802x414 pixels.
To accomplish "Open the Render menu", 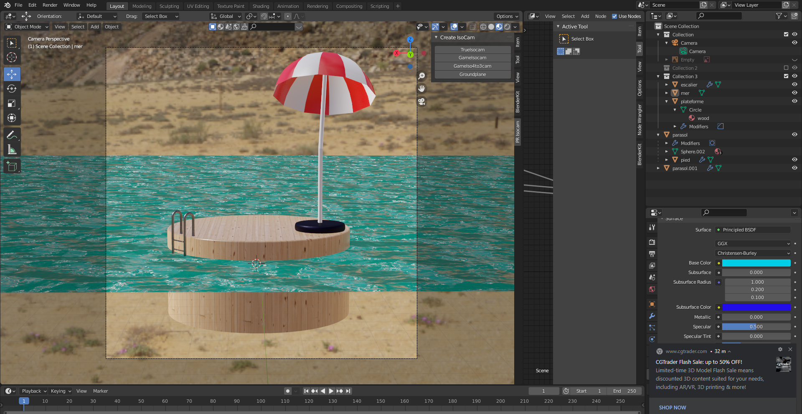I will pos(50,5).
